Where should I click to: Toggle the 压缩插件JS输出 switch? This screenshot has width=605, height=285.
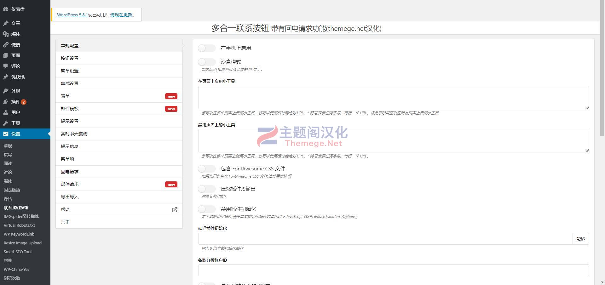207,189
